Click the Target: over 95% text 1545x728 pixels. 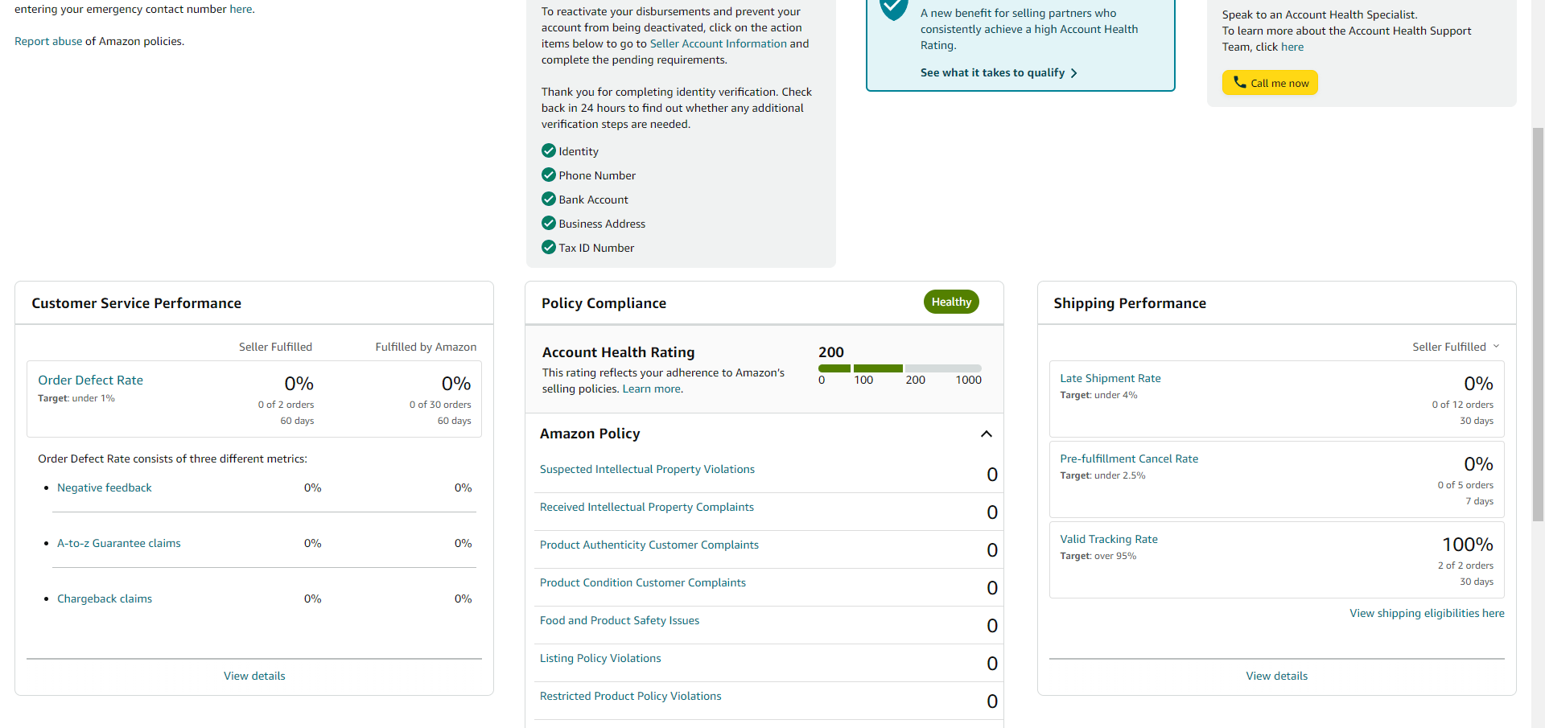(1098, 556)
